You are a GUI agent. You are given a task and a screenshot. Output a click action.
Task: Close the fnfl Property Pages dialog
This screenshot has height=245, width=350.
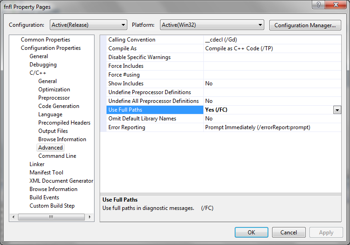336,5
